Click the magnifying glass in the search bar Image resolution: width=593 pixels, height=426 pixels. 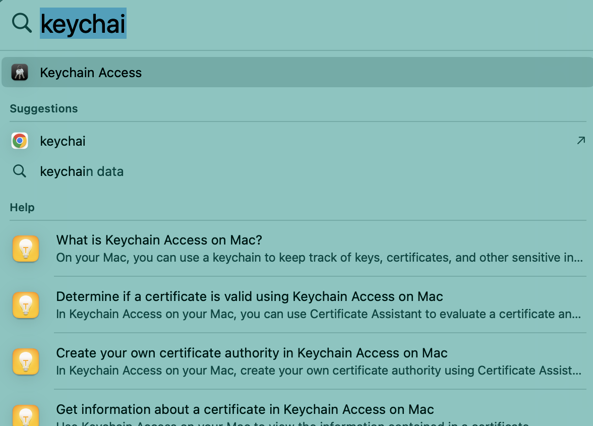point(21,23)
